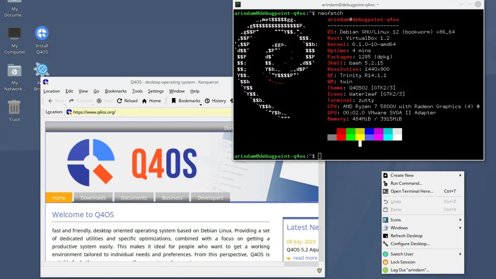Click the Q4OS logo on the web page
Screen dimensions: 496x279
click(132, 163)
